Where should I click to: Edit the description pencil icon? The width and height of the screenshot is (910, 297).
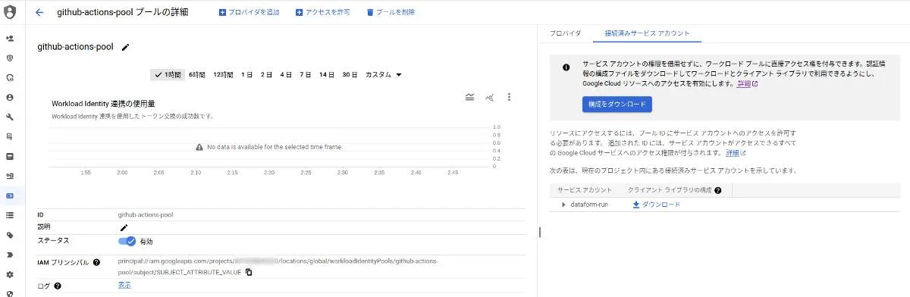pyautogui.click(x=124, y=227)
